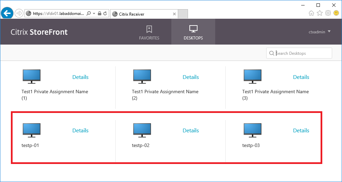Switch to the Favorites tab
Screen dimensions: 342x182
(x=149, y=33)
